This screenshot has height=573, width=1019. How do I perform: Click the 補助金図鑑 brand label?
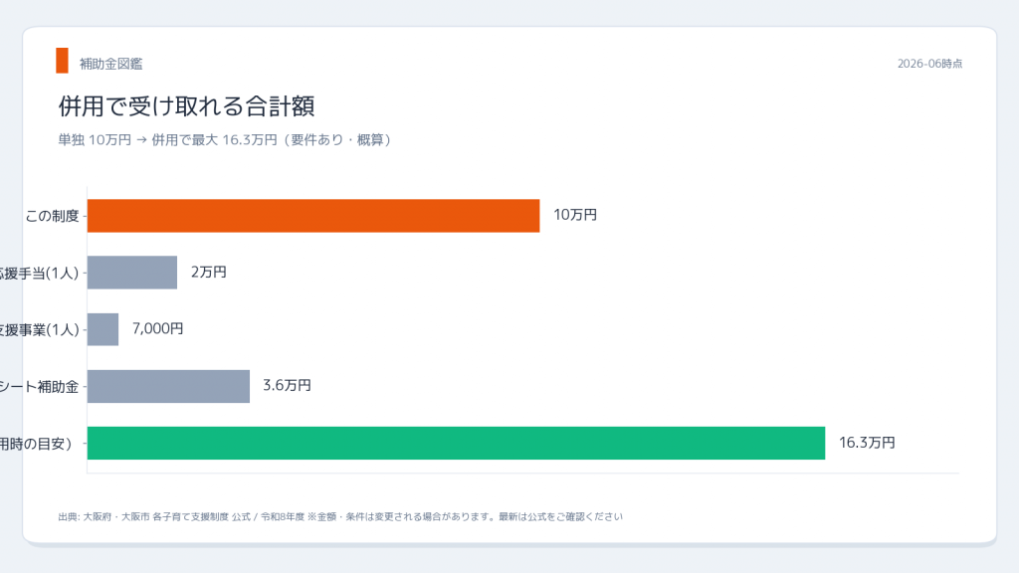tap(111, 64)
